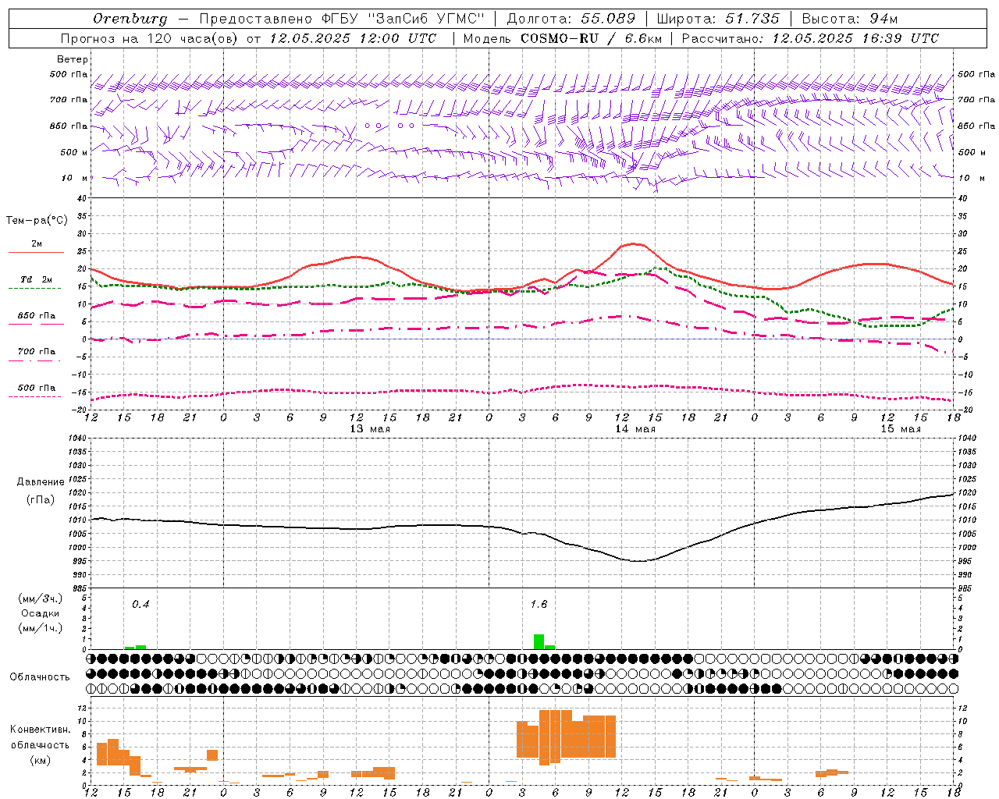This screenshot has width=999, height=799.
Task: Click the 14 мая date label
Action: 635,428
